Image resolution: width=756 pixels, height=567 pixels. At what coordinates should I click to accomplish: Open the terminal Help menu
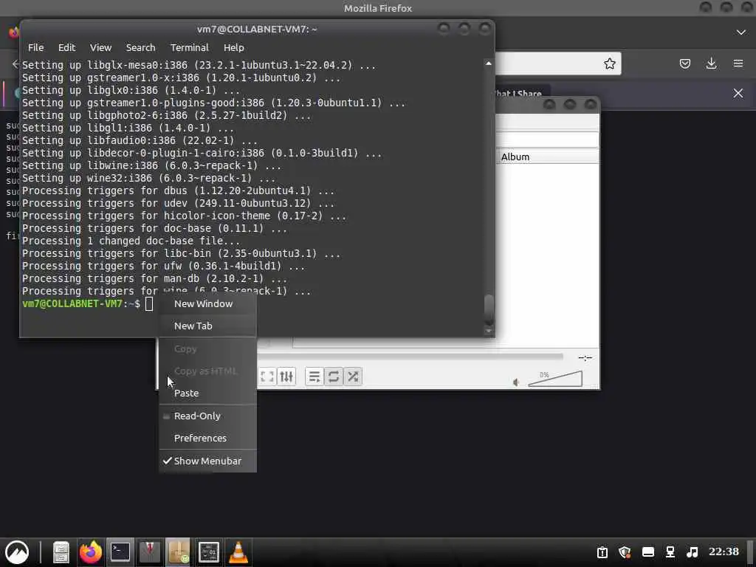pos(233,48)
